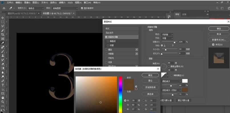The width and height of the screenshot is (230, 113).
Task: Open the bevel Style (内斜面) dropdown
Action: pos(167,35)
